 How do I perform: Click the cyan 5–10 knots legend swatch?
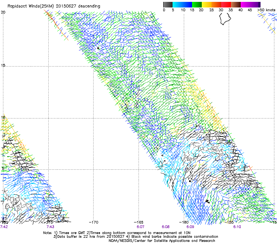point(177,4)
